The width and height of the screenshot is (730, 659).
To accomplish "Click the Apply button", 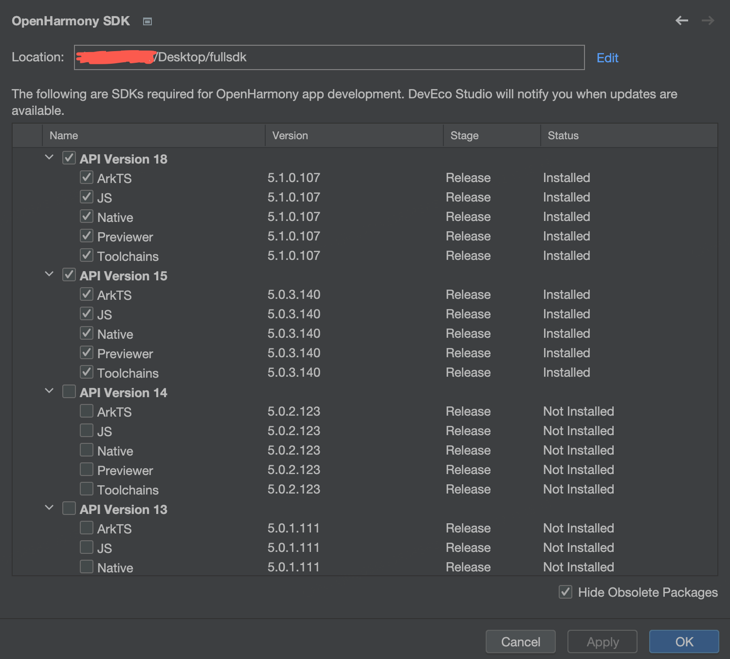I will coord(602,641).
